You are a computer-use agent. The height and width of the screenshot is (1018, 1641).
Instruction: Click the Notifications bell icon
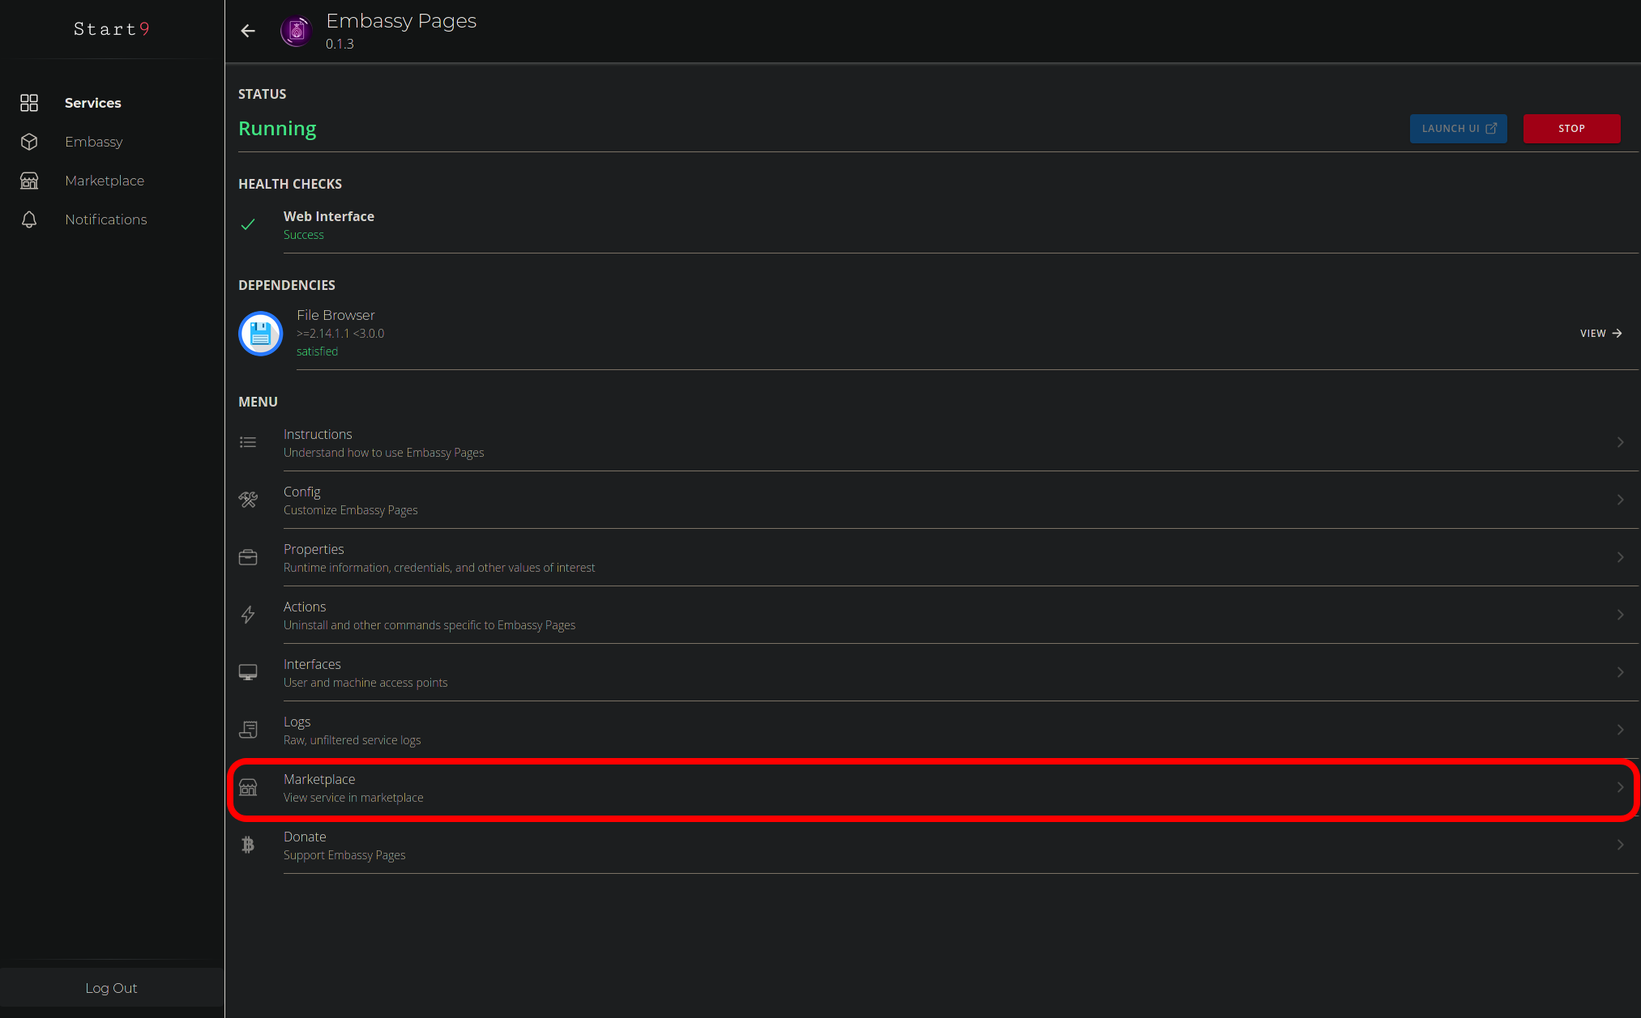tap(29, 219)
